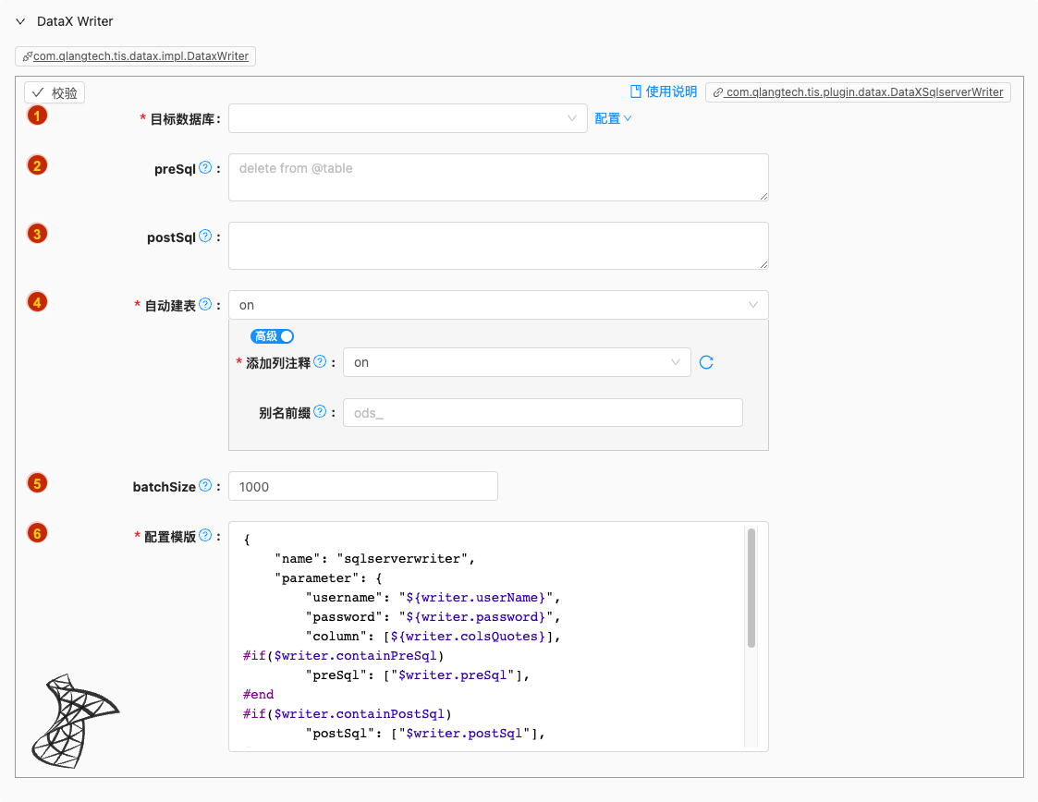Click the 校验 validate button
This screenshot has width=1038, height=802.
[55, 92]
